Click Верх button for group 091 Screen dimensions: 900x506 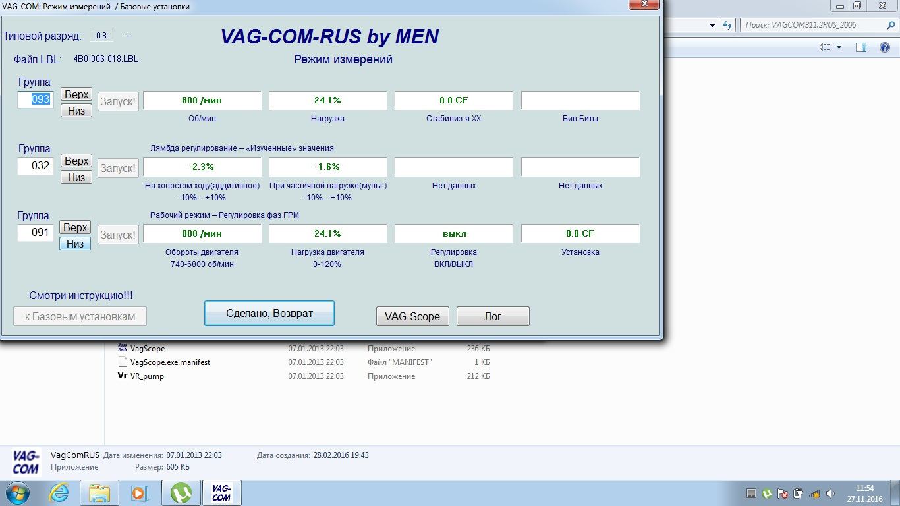[x=75, y=228]
